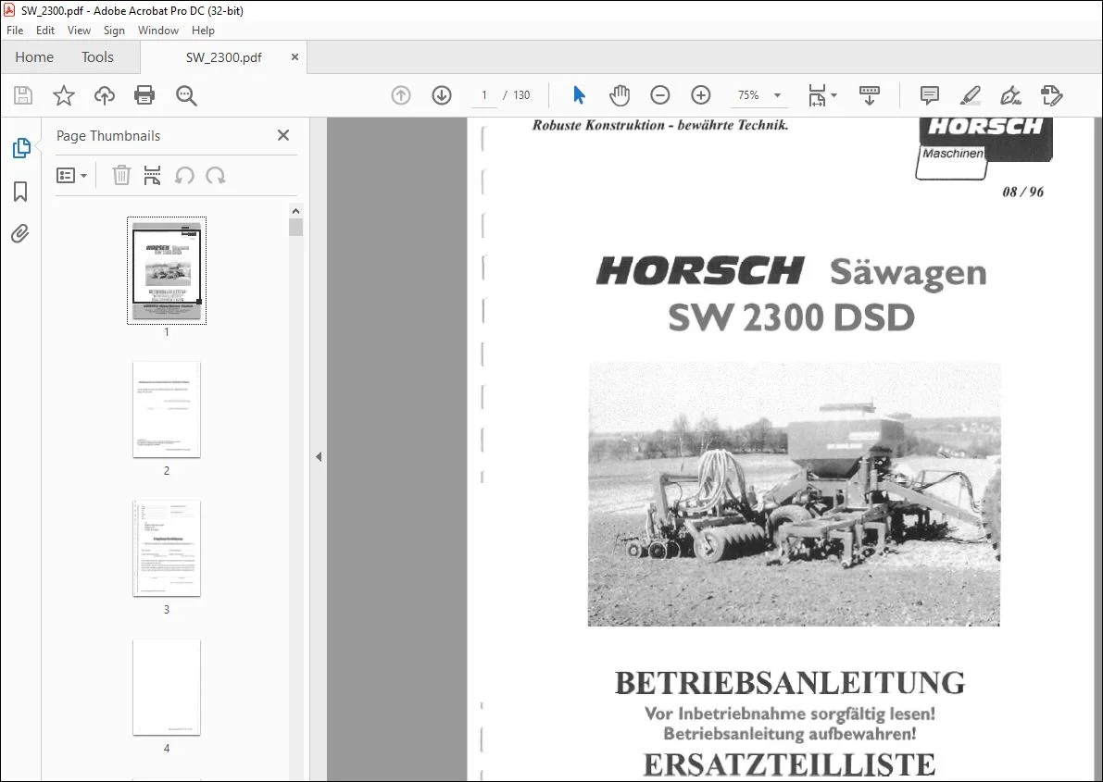1103x782 pixels.
Task: Zoom in with plus button
Action: tap(701, 95)
